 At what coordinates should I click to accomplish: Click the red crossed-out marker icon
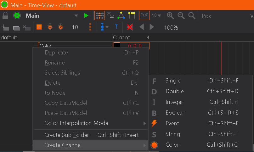point(130,27)
